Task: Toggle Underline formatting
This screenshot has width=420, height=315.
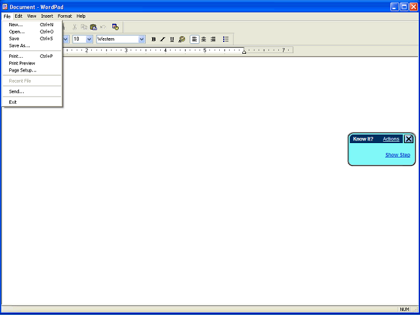Action: [x=172, y=39]
